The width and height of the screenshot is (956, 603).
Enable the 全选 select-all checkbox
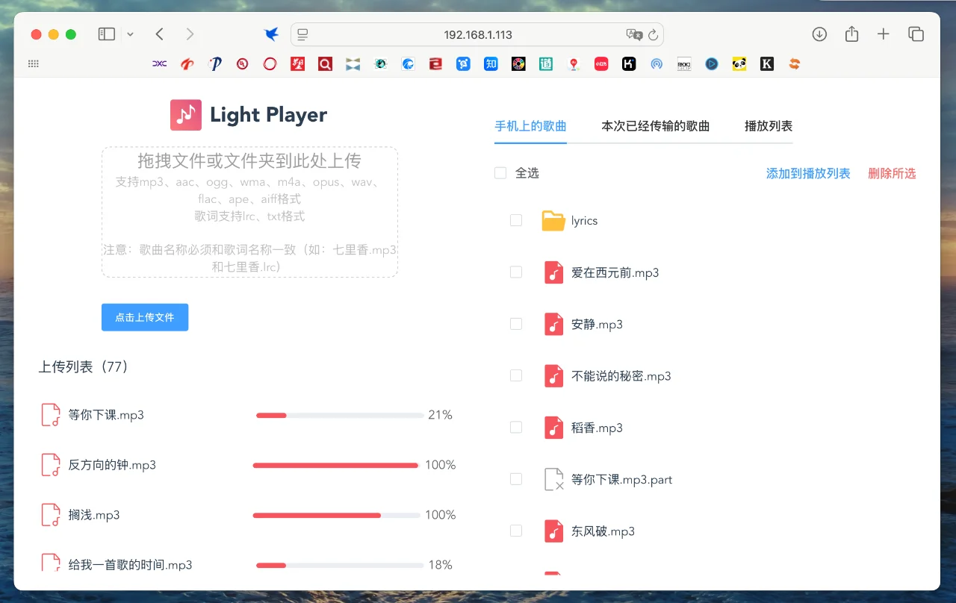point(500,172)
